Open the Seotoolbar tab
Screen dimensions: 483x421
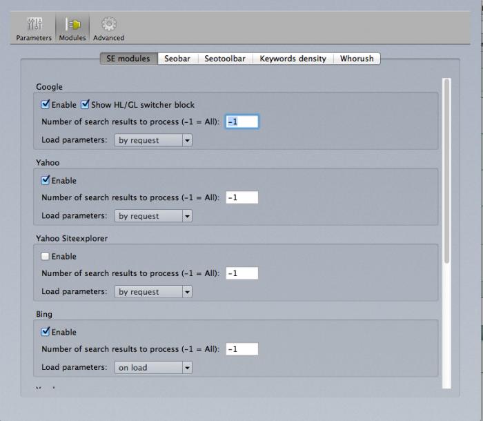[x=225, y=59]
